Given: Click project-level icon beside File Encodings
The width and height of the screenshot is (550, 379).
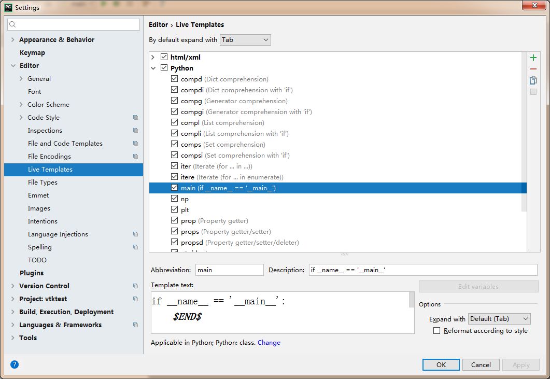Looking at the screenshot, I should pos(135,157).
